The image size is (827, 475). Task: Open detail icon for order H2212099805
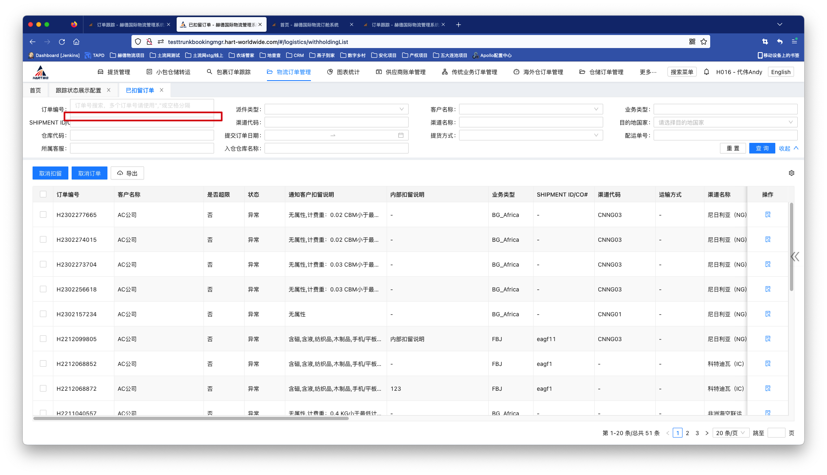(x=768, y=339)
